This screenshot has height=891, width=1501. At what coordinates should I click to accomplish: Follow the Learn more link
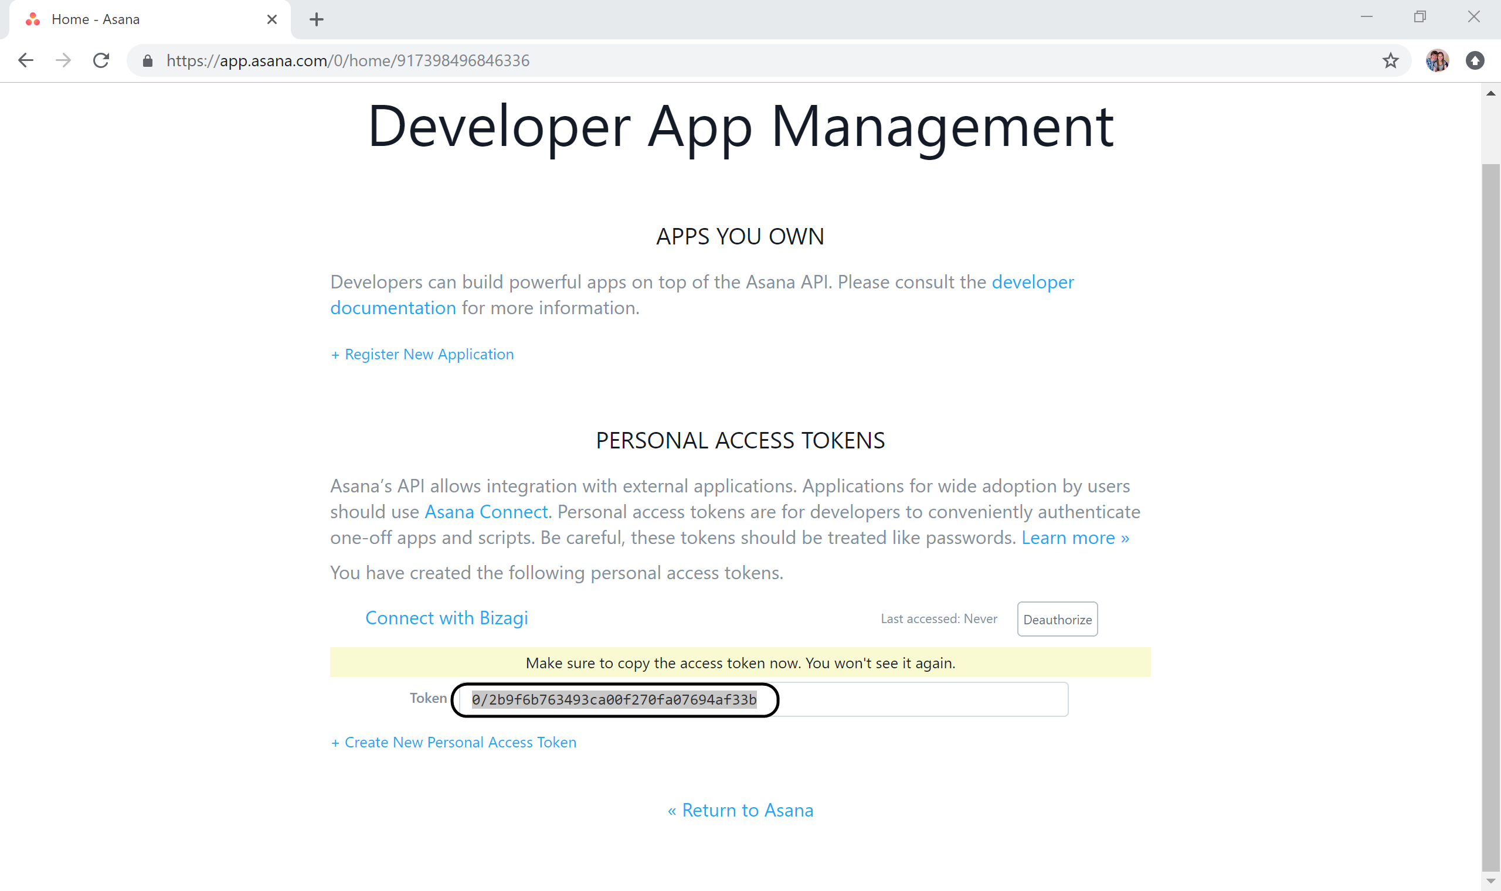click(x=1075, y=538)
